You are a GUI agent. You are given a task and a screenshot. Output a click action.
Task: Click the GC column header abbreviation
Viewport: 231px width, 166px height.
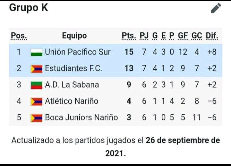click(197, 36)
